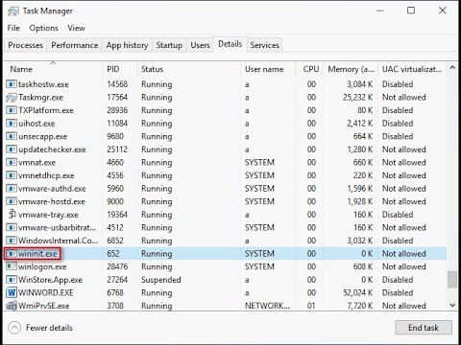Click the Taskmgr.exe process icon
The height and width of the screenshot is (345, 461).
[12, 98]
